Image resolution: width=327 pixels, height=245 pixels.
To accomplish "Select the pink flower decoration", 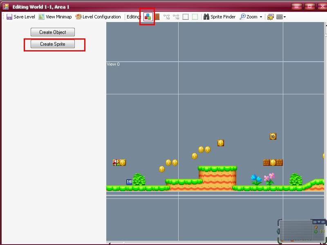I will coord(269,179).
